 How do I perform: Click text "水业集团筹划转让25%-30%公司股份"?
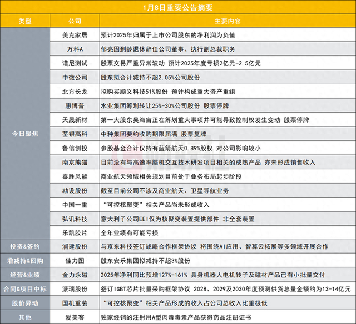(x=150, y=106)
